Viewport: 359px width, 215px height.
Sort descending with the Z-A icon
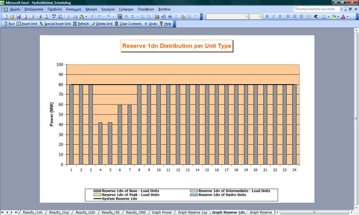149,16
